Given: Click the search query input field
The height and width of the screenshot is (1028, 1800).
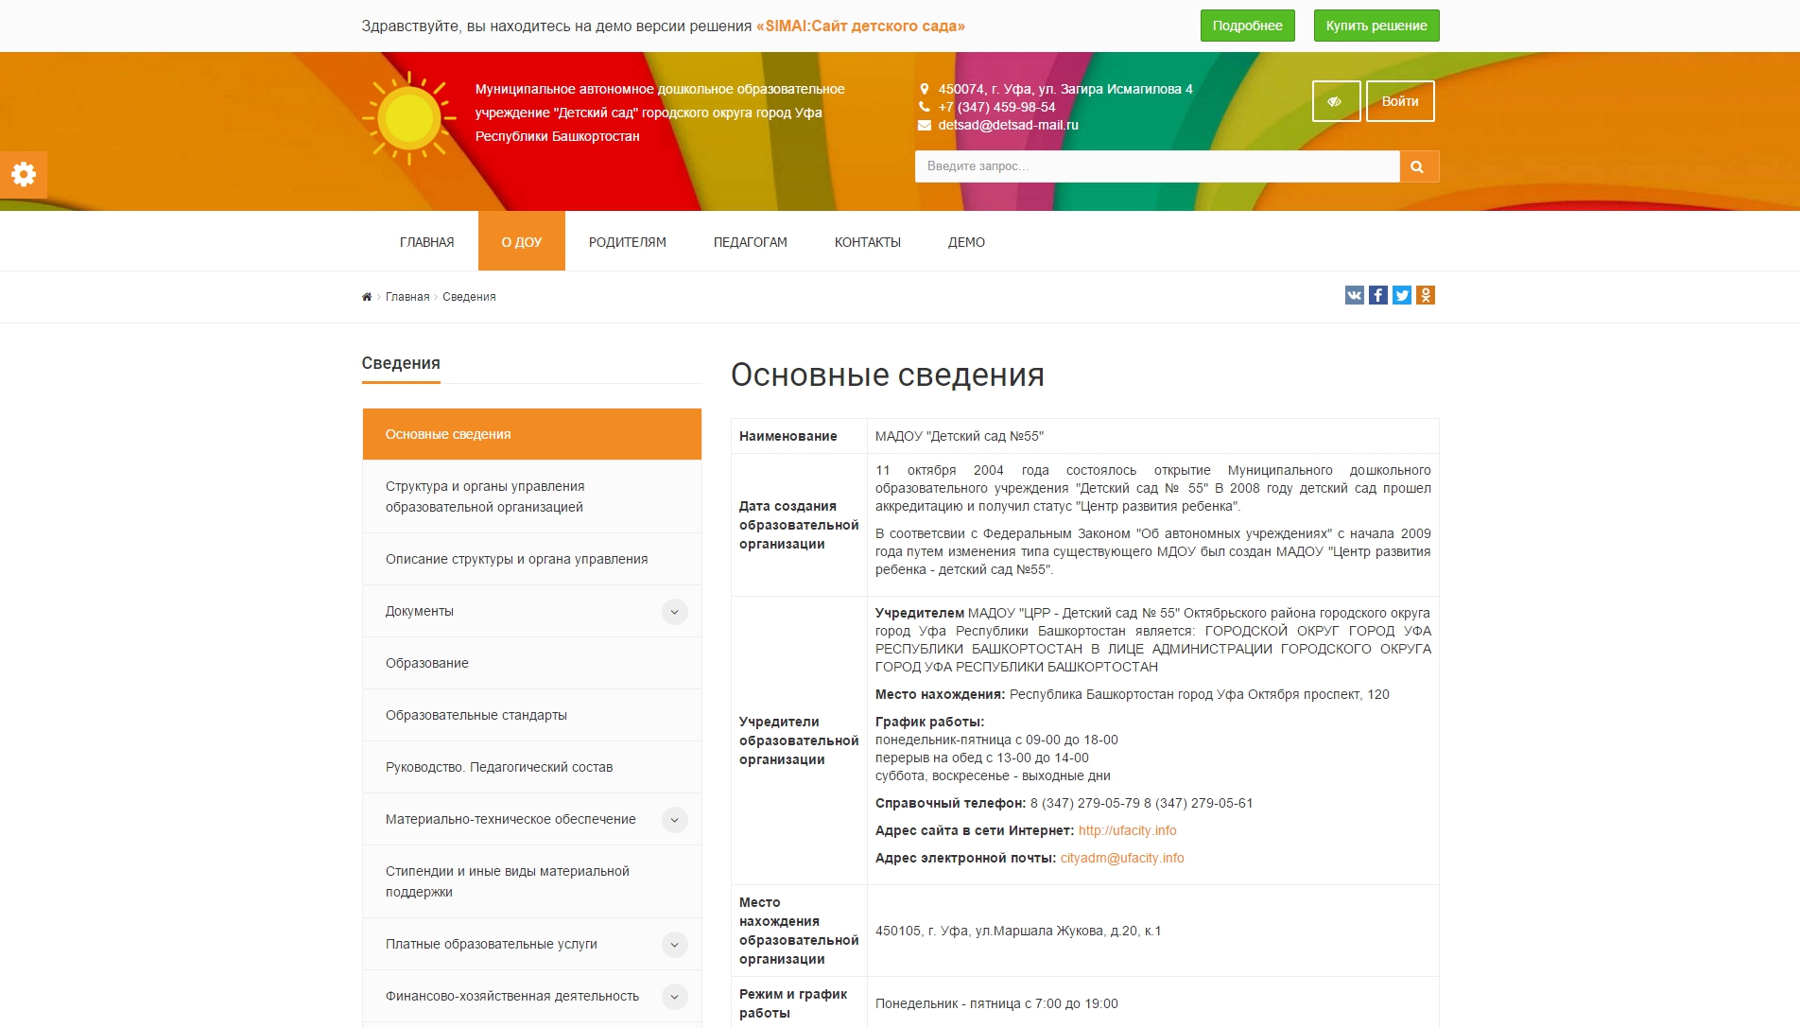Looking at the screenshot, I should [x=1156, y=166].
